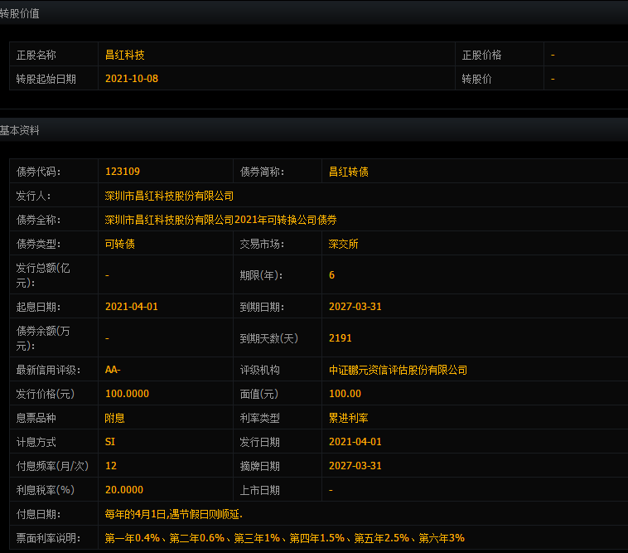Click the 债券余额(万元) label

(43, 338)
